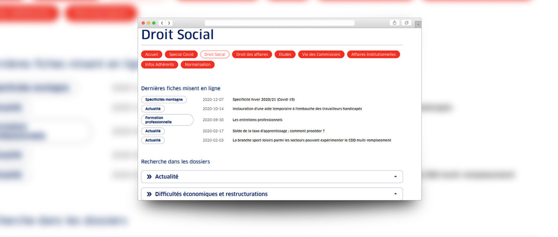Switch to Droit des affaires tab
The width and height of the screenshot is (558, 237).
(x=252, y=54)
